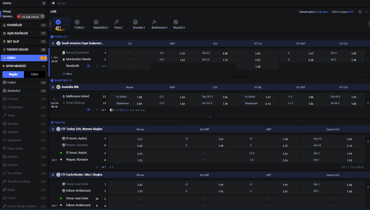Toggle bell for ITF Turkey 33A league
370x210 pixels.
point(53,129)
